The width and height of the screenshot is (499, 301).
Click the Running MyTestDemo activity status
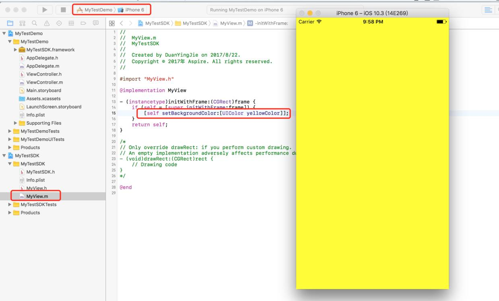246,10
